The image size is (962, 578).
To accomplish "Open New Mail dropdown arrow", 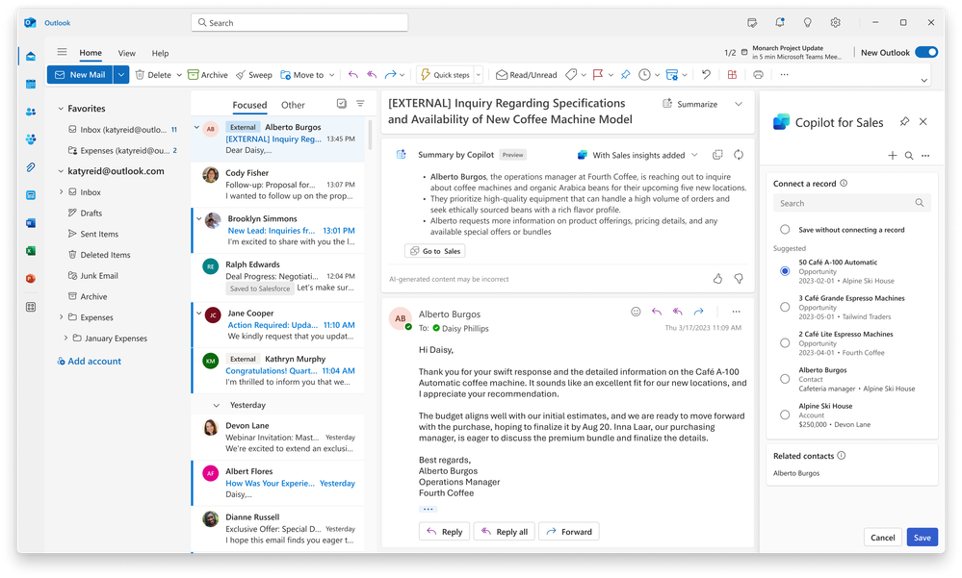I will pyautogui.click(x=121, y=75).
